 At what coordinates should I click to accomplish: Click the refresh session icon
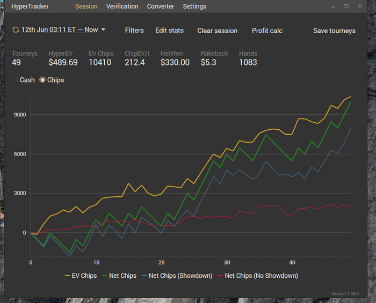pos(16,29)
